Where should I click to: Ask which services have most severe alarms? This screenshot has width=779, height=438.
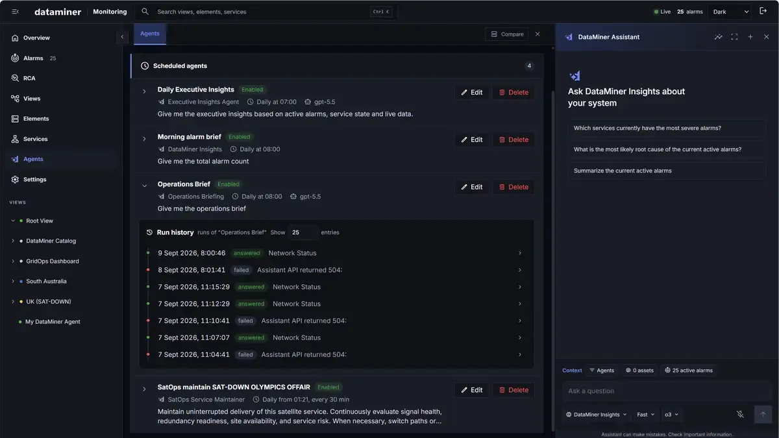(667, 128)
